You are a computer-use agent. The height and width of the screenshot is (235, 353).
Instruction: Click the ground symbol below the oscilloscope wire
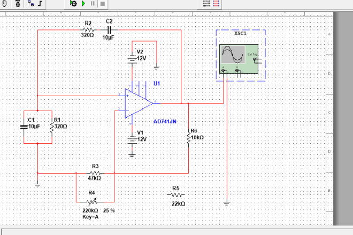pyautogui.click(x=227, y=203)
